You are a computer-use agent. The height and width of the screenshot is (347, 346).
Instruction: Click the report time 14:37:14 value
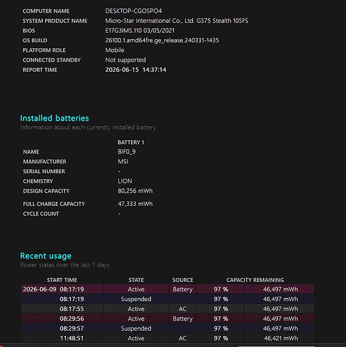tap(154, 70)
